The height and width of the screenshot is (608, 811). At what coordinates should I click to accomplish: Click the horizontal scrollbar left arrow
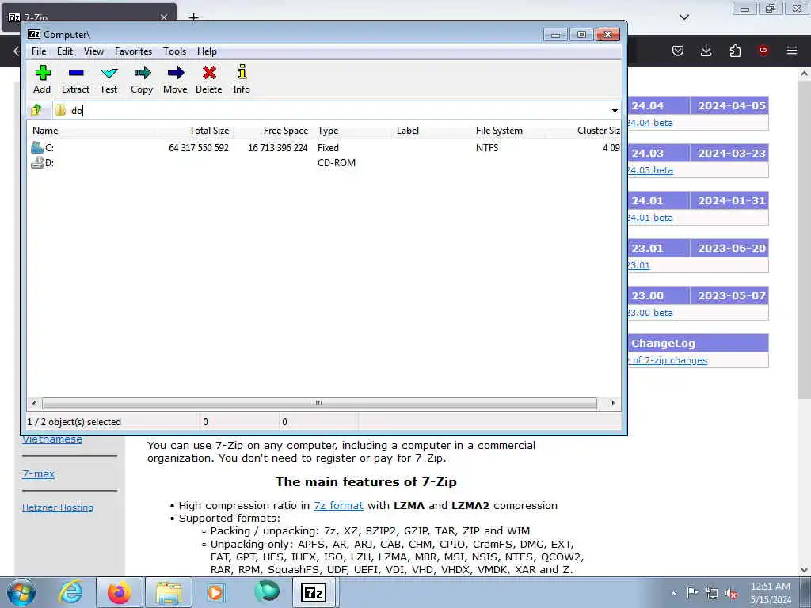pyautogui.click(x=34, y=403)
